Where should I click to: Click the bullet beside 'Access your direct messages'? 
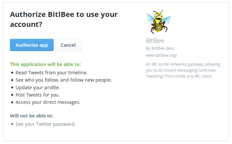pos(12,103)
